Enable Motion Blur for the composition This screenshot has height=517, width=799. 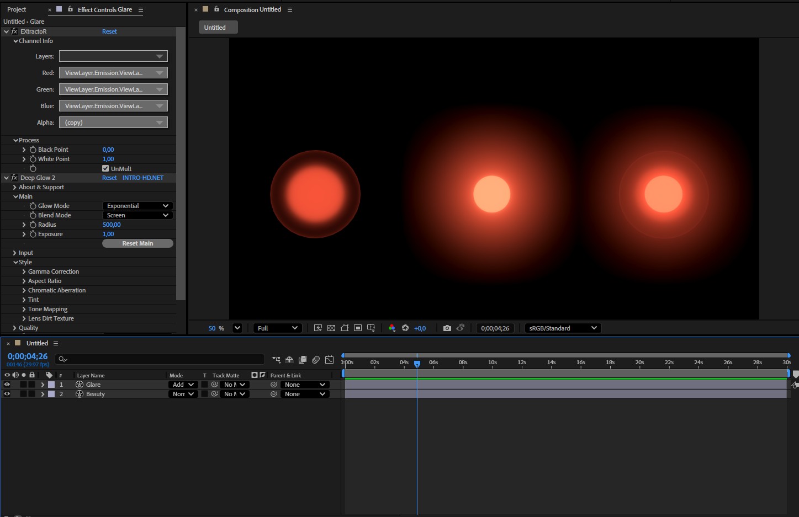(316, 360)
